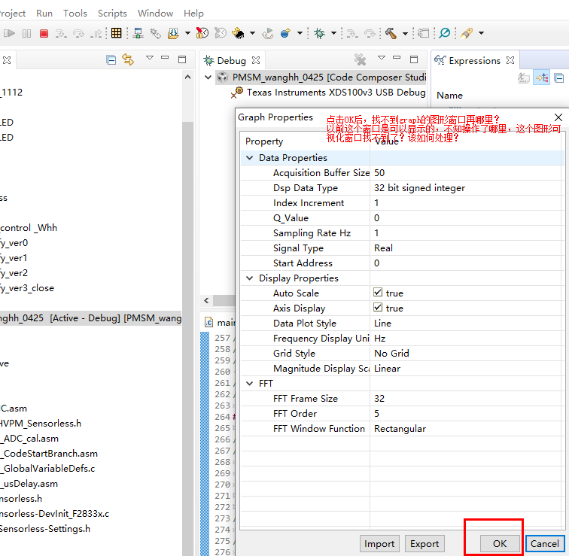
Task: Open Debug view menu triangle
Action: point(382,58)
